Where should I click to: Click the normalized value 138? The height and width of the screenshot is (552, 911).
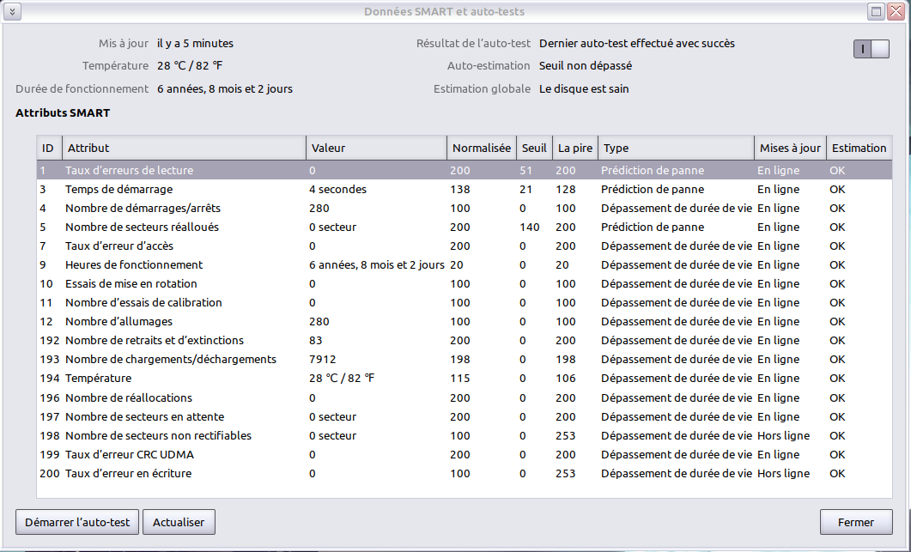[x=460, y=190]
